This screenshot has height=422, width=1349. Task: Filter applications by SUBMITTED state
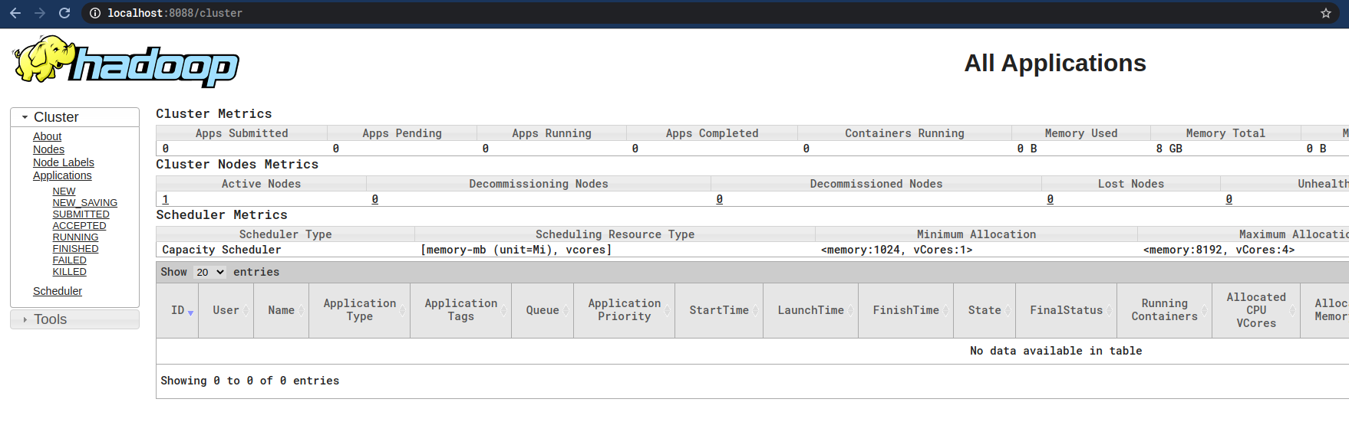point(81,214)
